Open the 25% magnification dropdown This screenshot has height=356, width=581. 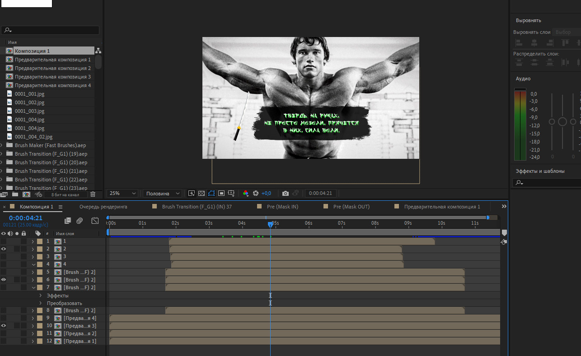tap(122, 193)
